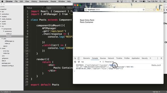Open DevTools customize menu

pos(158,58)
